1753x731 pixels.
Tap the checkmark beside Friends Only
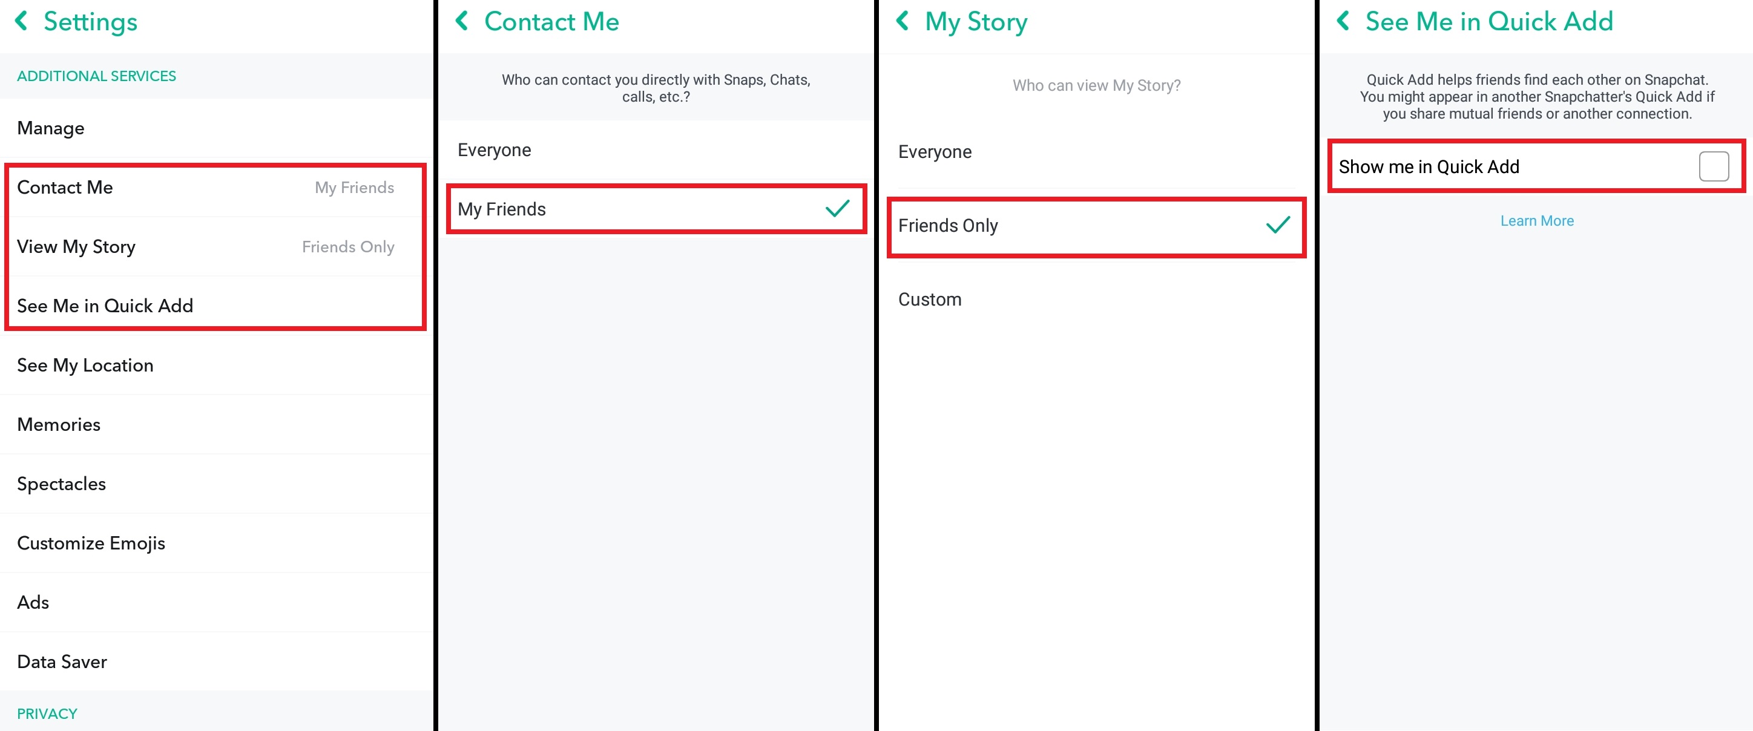pyautogui.click(x=1278, y=225)
